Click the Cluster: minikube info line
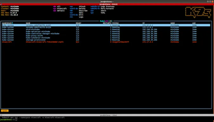Image resolution: width=214 pixels, height=122 pixels. [10, 9]
